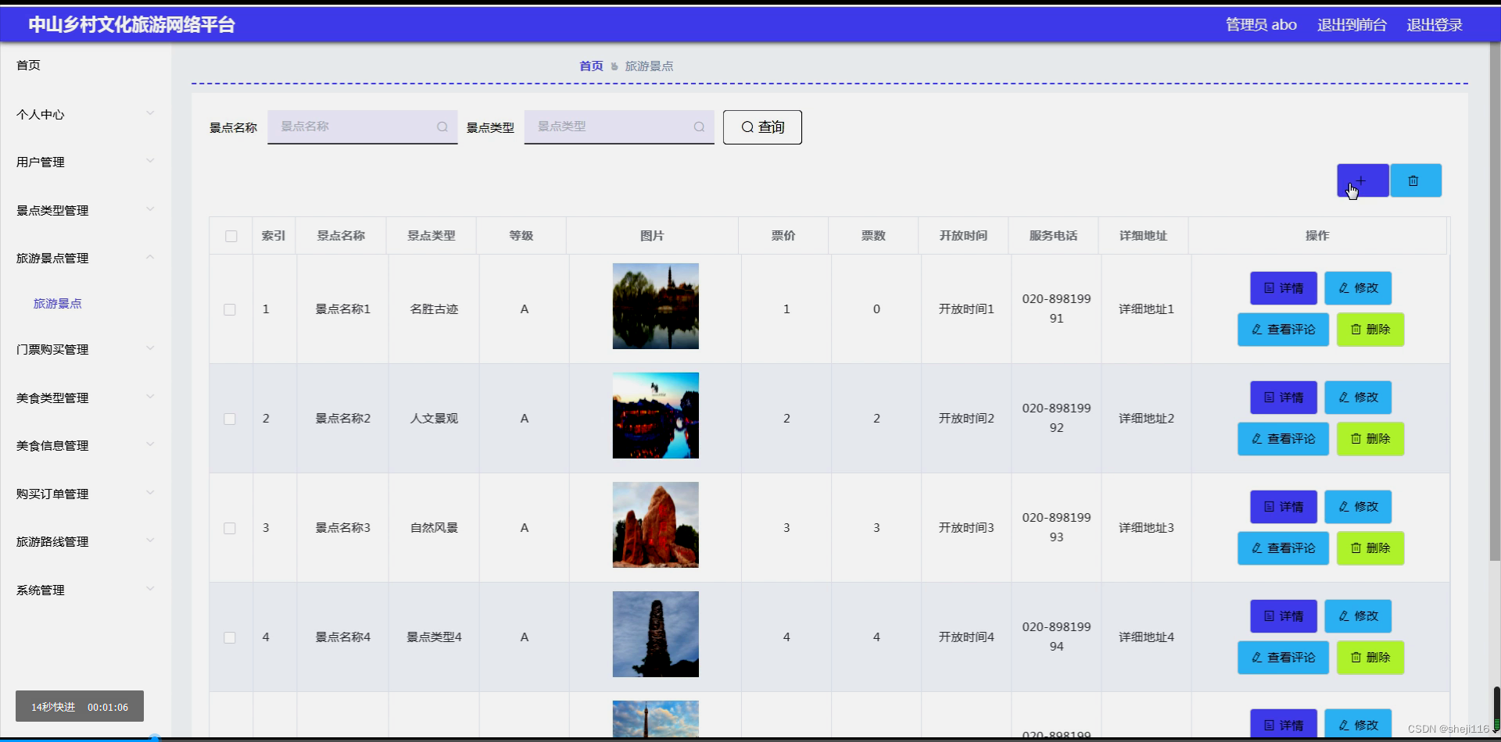
Task: Click the batch delete trash icon
Action: [x=1415, y=180]
